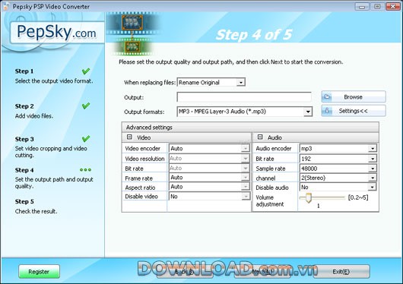Click the Settings<< button
The image size is (403, 284).
[x=354, y=111]
